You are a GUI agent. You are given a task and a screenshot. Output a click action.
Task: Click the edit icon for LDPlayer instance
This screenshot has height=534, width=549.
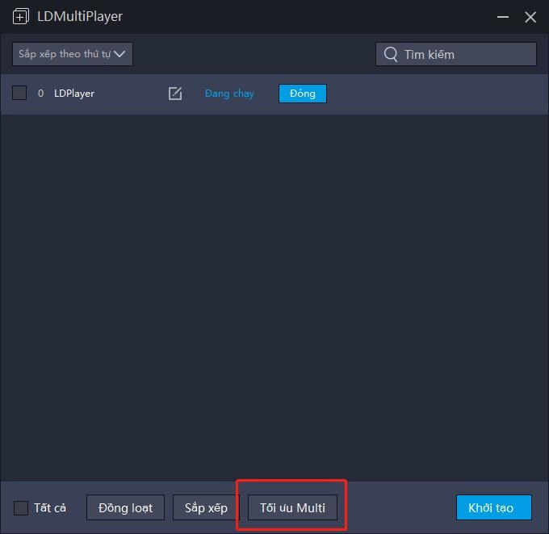(x=175, y=94)
